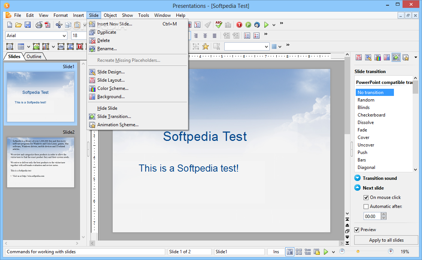This screenshot has width=422, height=260.
Task: Insert a table with the grid icon
Action: click(21, 46)
